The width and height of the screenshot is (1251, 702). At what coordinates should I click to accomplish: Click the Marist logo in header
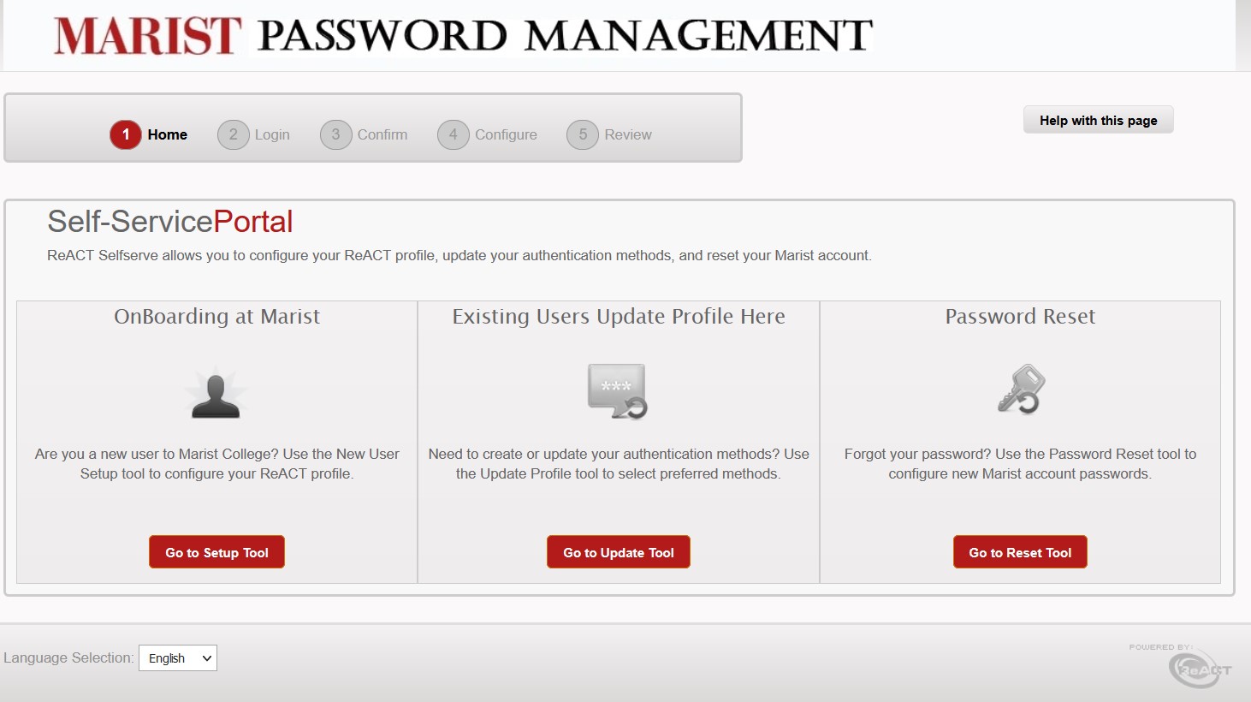pos(147,36)
